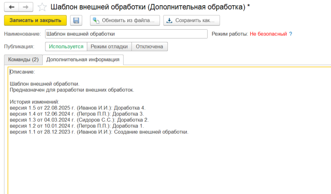Click Сохранить как button

pyautogui.click(x=192, y=21)
